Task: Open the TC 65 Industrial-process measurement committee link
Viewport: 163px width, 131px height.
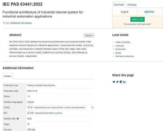Action: 56,108
